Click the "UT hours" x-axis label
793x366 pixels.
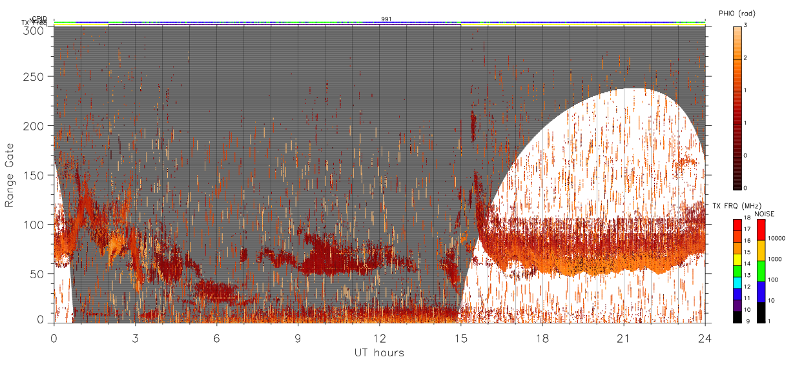379,352
